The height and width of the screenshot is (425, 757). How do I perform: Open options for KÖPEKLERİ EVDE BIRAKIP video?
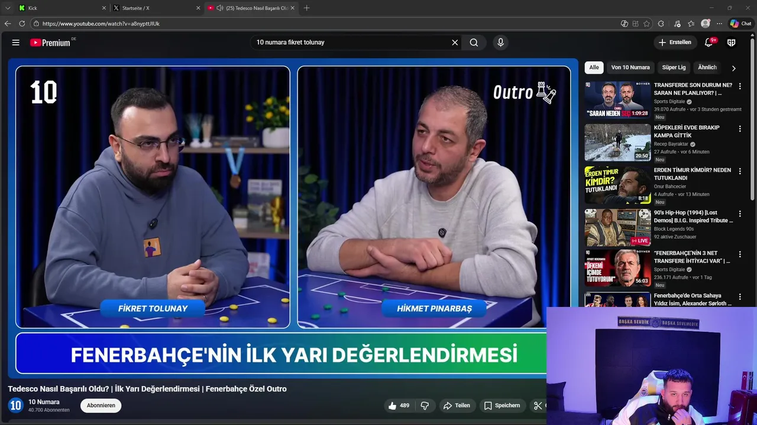[x=740, y=129]
